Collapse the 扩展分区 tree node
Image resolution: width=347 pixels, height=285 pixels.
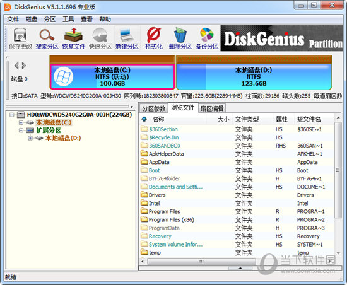tap(21, 131)
